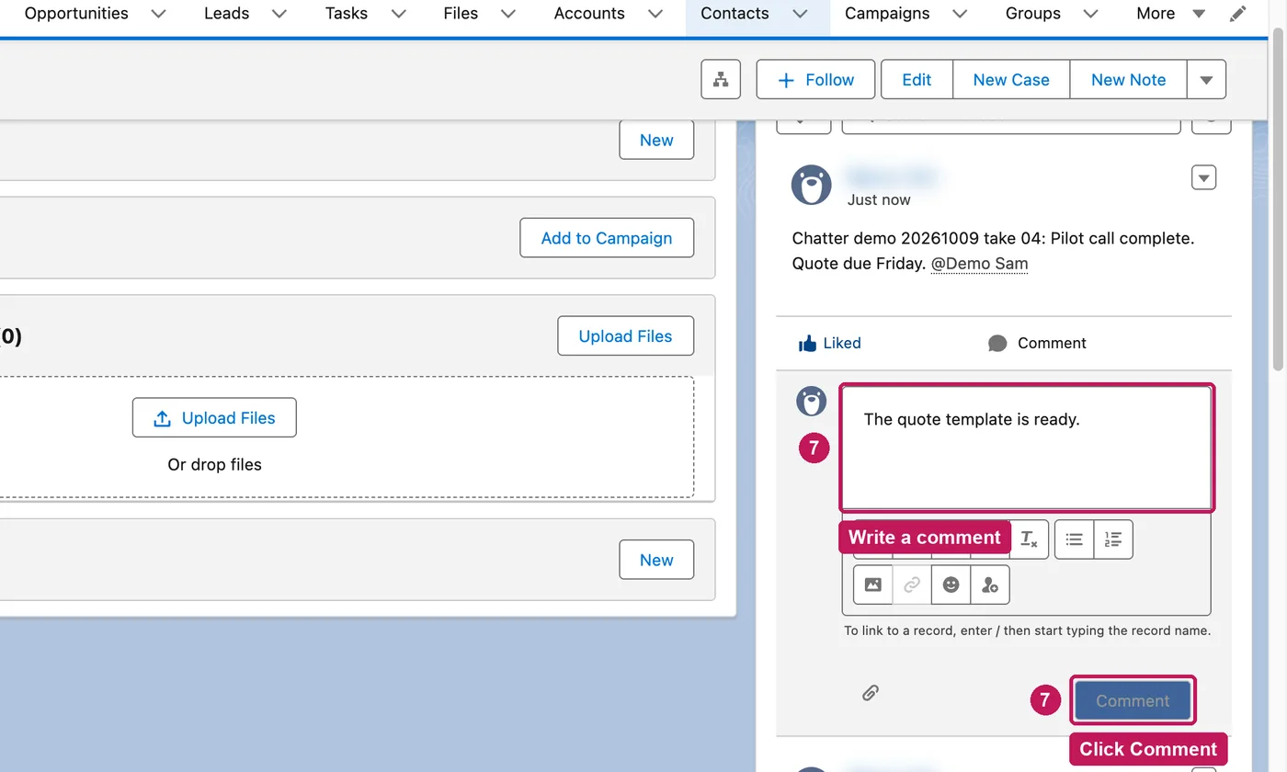Expand the Groups tab dropdown chevron
The height and width of the screenshot is (772, 1287).
(x=1090, y=14)
